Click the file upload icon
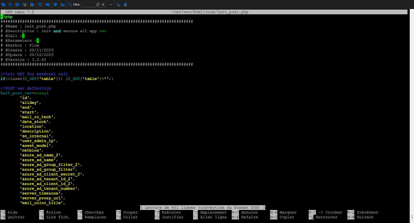Viewport: 414px width, 223px height. 125,5
